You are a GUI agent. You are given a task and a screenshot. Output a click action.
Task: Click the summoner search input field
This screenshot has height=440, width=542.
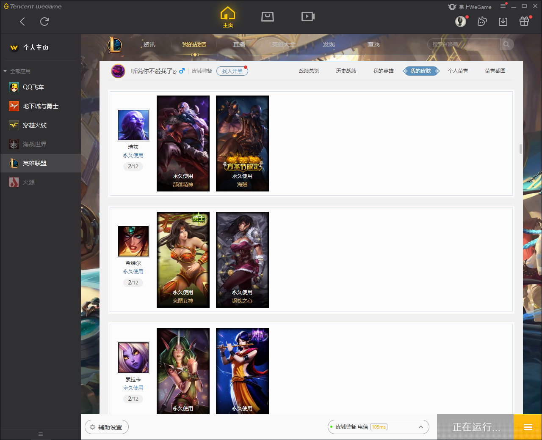(464, 44)
